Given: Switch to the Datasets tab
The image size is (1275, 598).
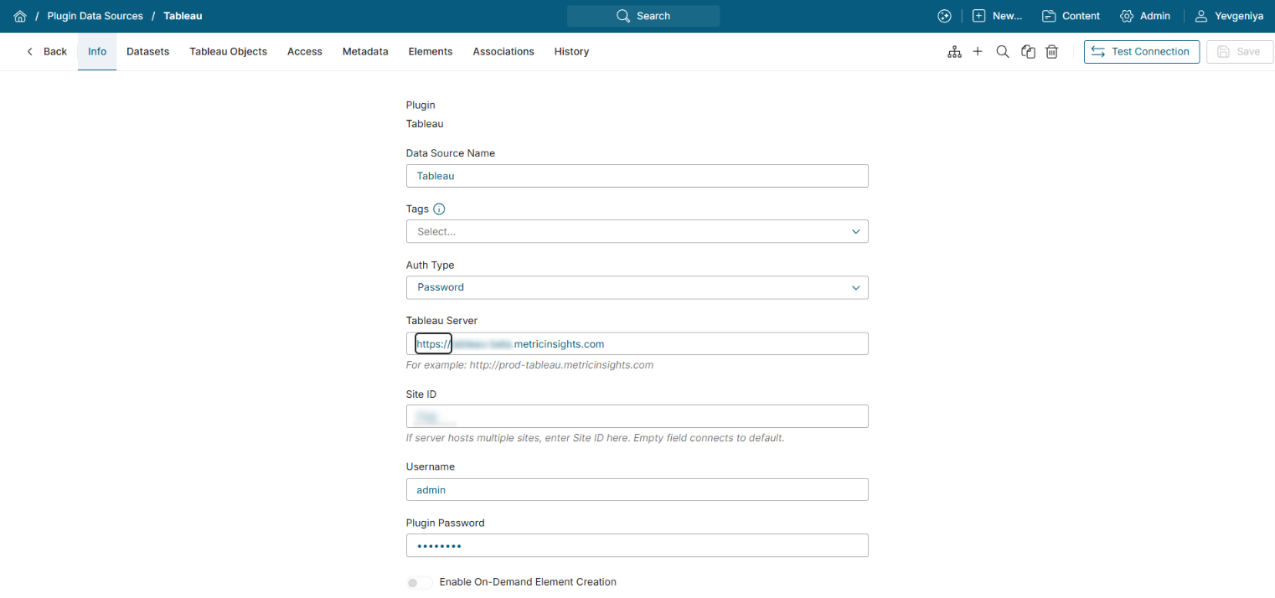Looking at the screenshot, I should click(x=147, y=52).
